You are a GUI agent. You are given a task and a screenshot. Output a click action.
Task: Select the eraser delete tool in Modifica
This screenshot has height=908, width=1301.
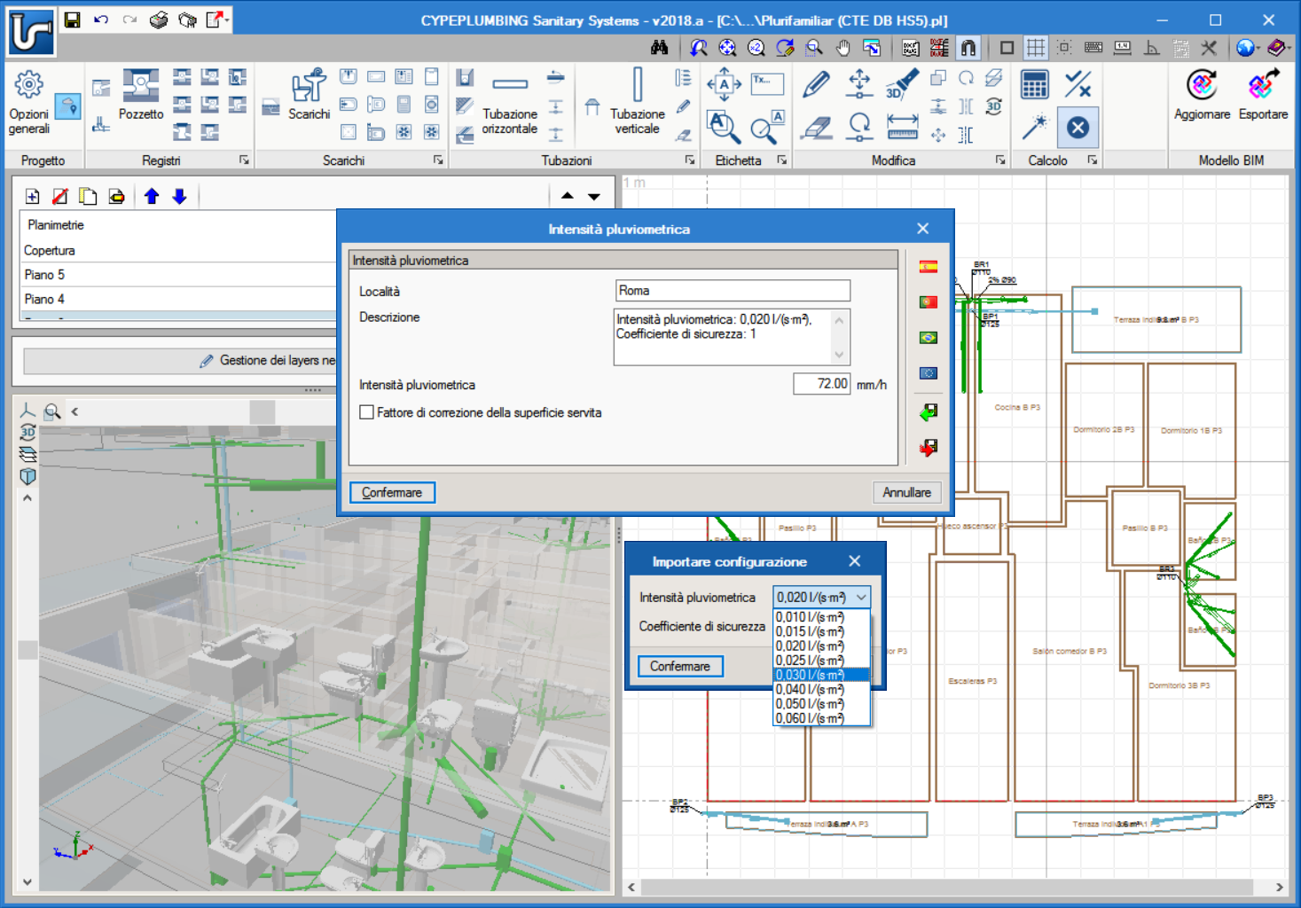point(816,128)
